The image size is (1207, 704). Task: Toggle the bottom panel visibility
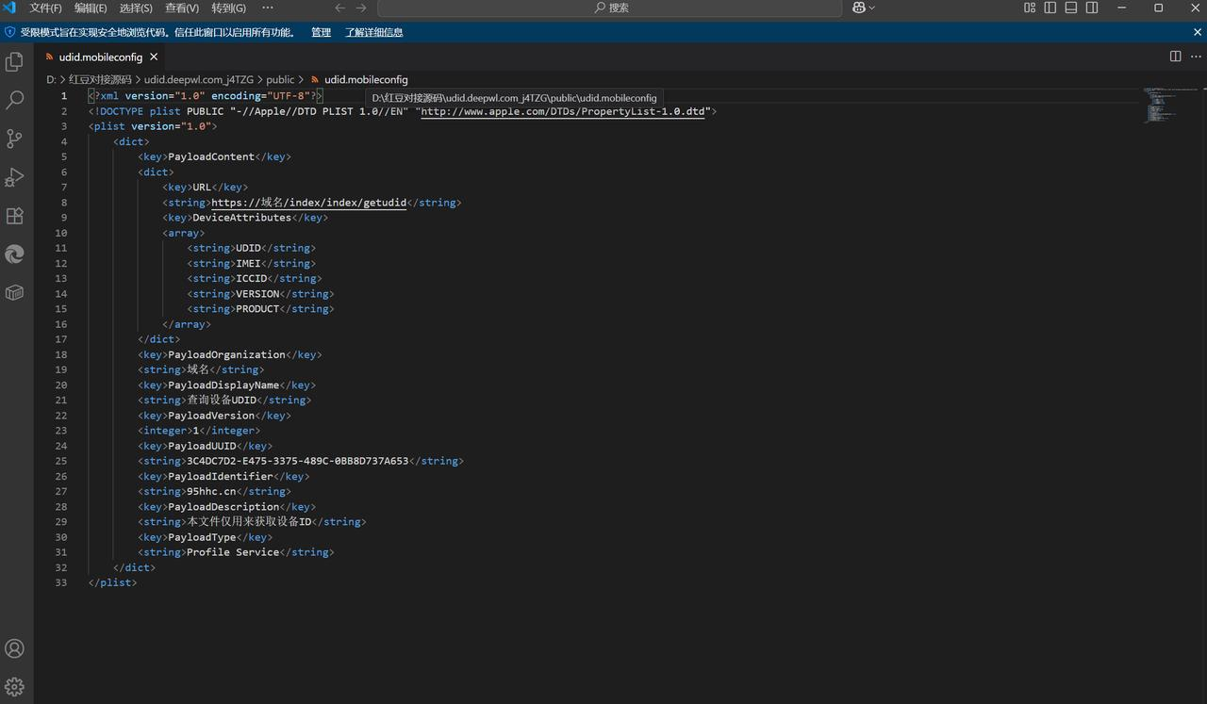1071,8
